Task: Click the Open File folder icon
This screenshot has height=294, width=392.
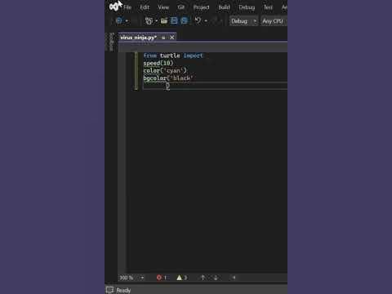Action: 164,20
